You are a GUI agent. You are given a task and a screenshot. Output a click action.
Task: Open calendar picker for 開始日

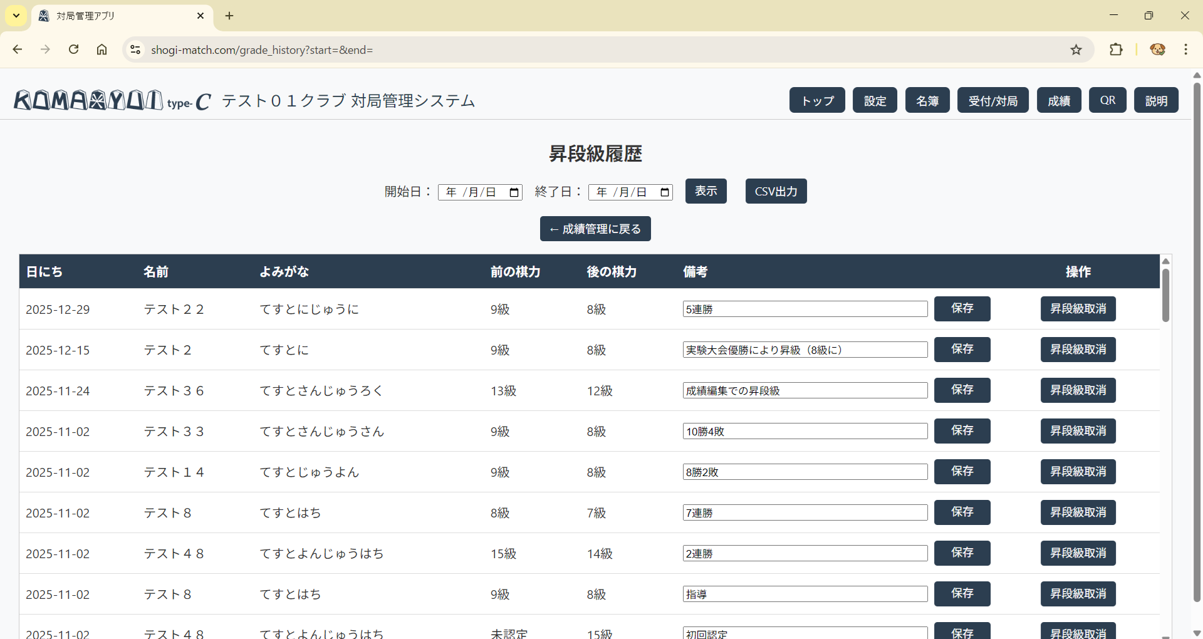(x=514, y=192)
